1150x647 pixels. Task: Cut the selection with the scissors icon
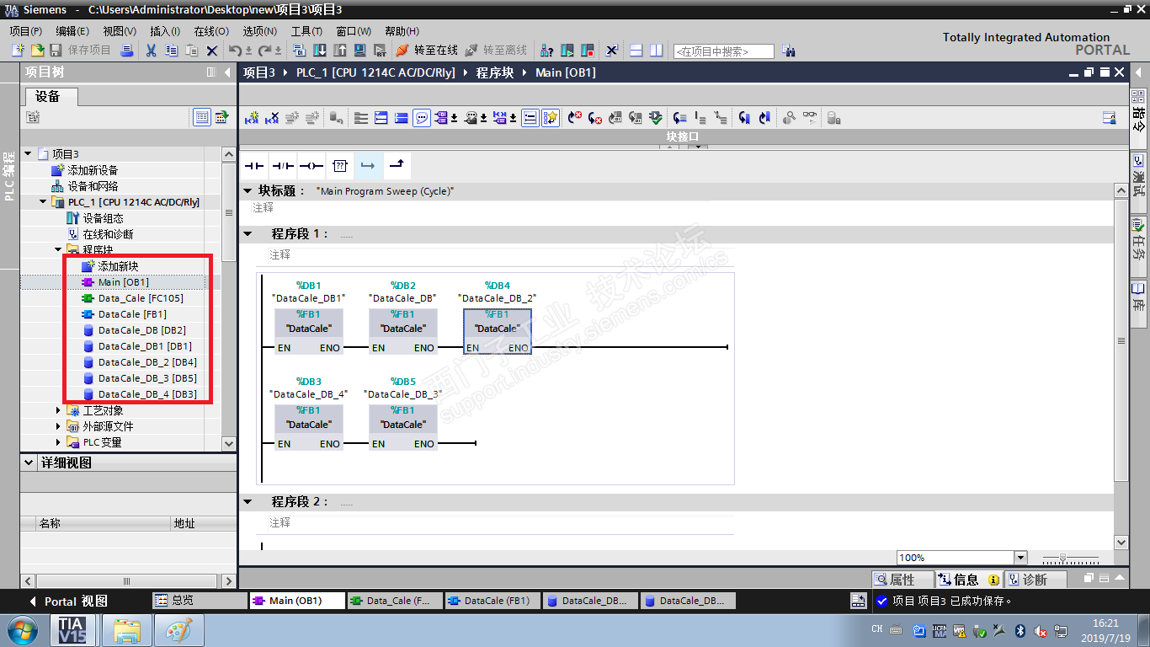(x=151, y=51)
